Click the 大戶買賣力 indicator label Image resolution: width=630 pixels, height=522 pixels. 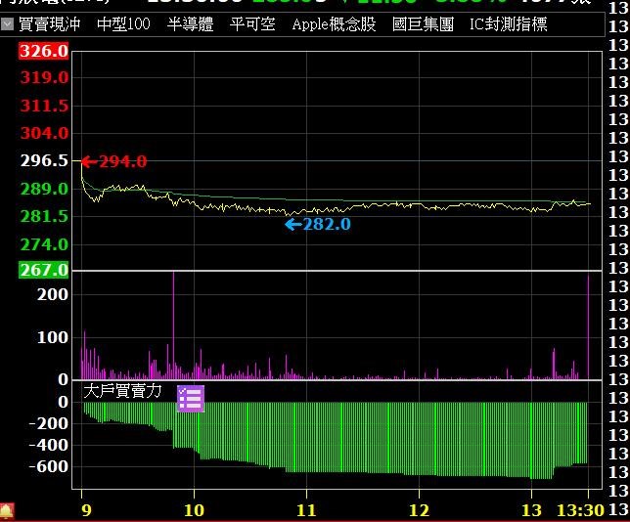tap(123, 391)
